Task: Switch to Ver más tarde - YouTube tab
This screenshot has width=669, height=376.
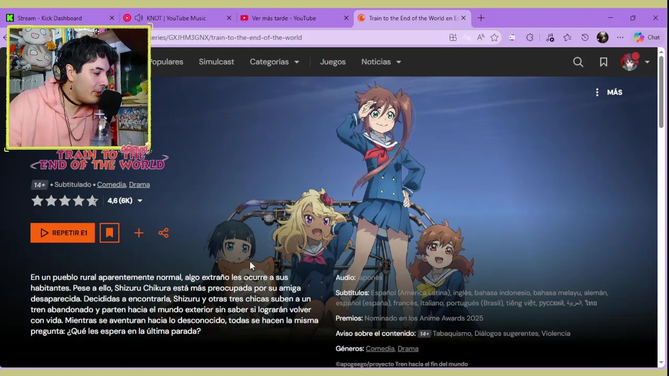Action: 293,18
